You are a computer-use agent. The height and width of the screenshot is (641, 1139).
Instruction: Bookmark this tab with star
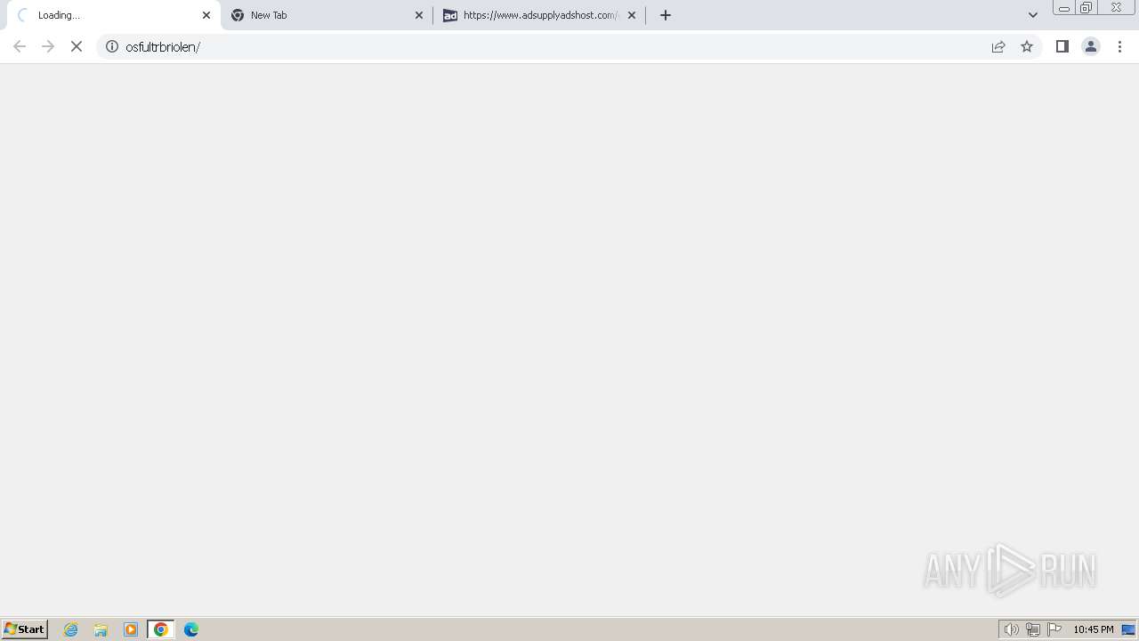point(1027,46)
